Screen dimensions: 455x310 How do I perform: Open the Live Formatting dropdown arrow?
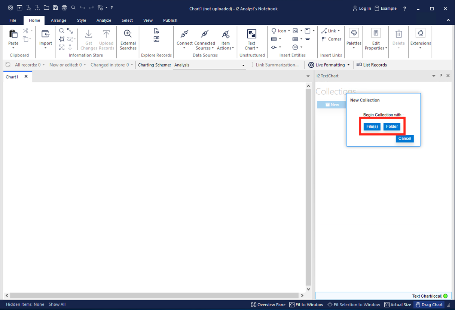pyautogui.click(x=348, y=65)
